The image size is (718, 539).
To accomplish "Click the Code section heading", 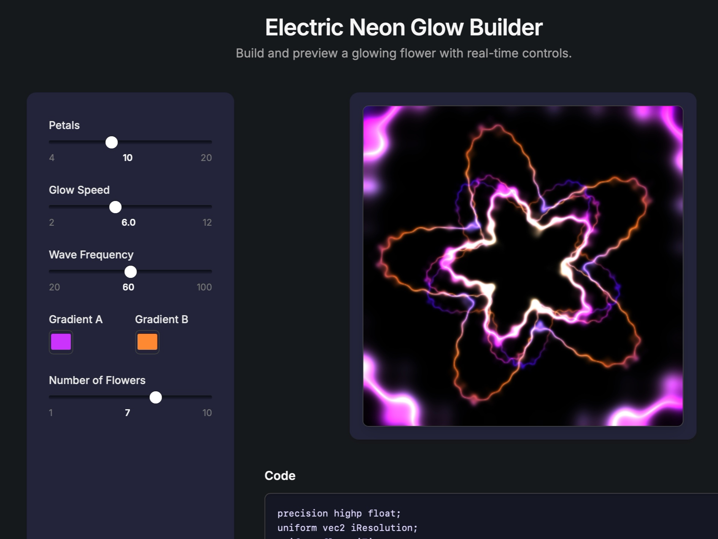I will coord(280,475).
